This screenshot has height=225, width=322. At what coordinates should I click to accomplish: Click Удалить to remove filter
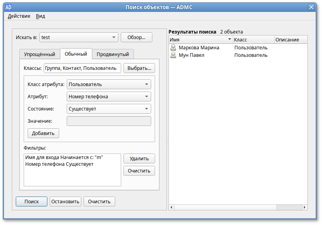[139, 158]
